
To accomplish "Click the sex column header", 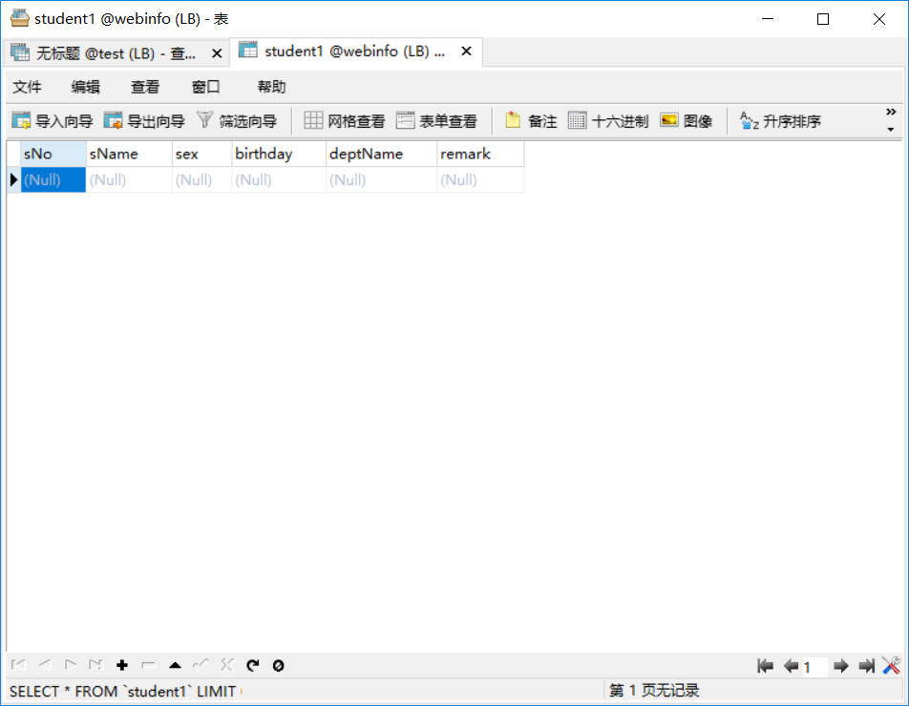I will click(202, 154).
